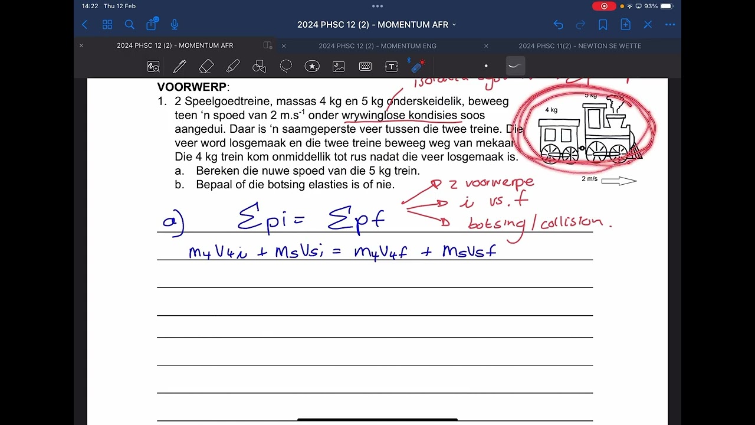Tap the status bar clock showing 14:22
The width and height of the screenshot is (755, 425).
pos(90,6)
